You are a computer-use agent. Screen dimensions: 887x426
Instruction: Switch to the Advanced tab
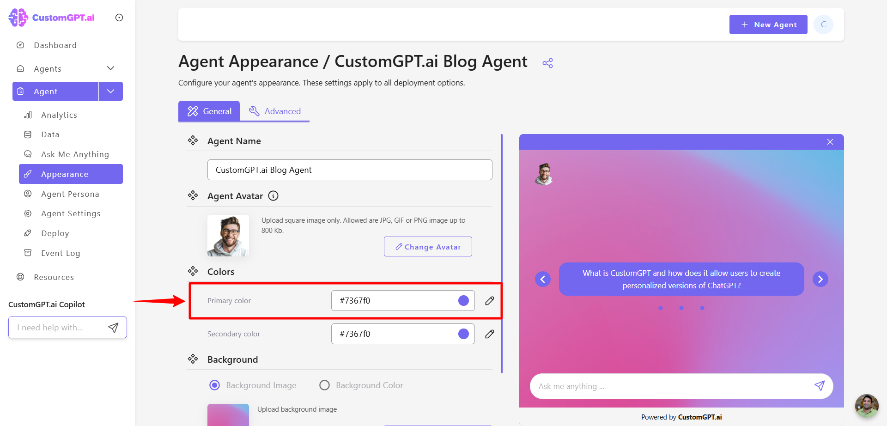pos(275,111)
